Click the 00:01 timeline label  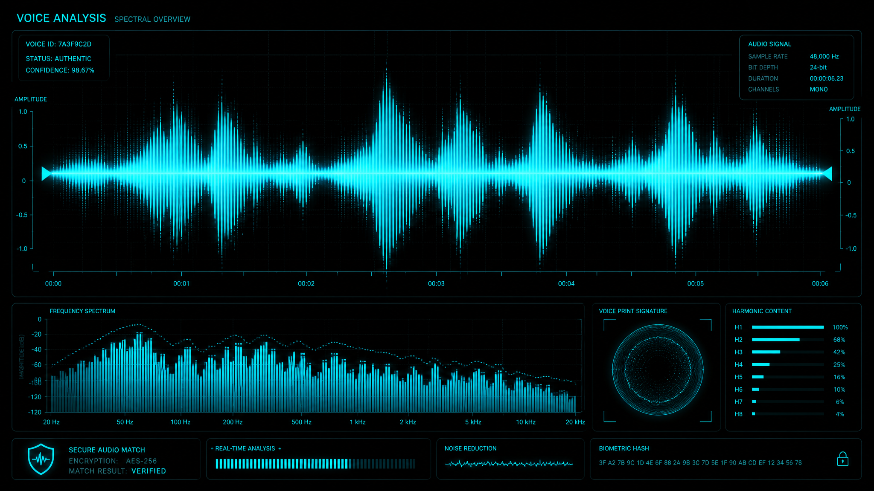181,284
